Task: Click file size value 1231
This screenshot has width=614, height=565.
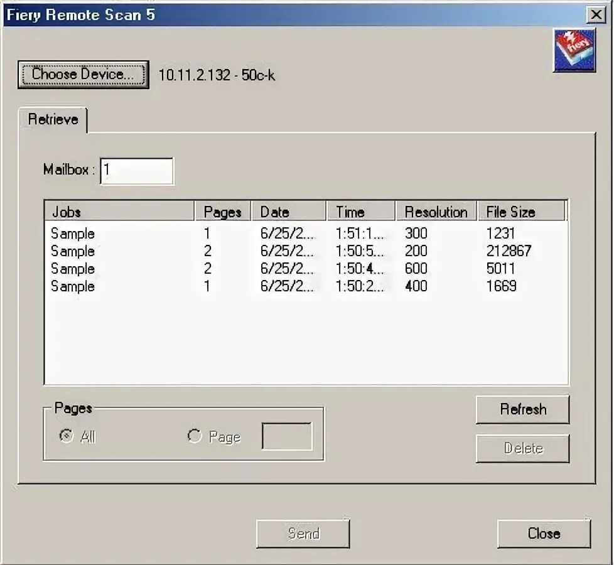Action: [500, 233]
